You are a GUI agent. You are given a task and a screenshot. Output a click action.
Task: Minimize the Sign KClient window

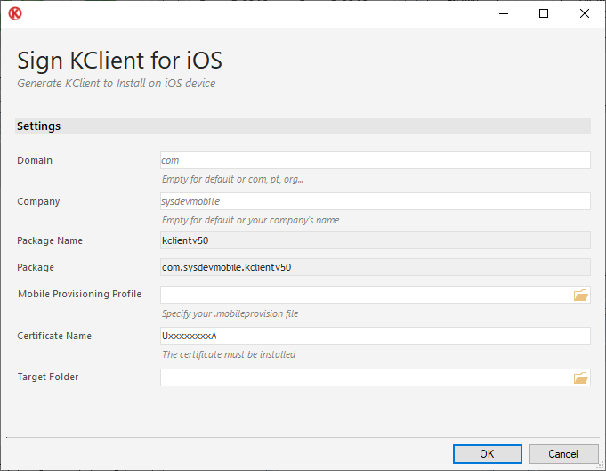click(x=503, y=13)
